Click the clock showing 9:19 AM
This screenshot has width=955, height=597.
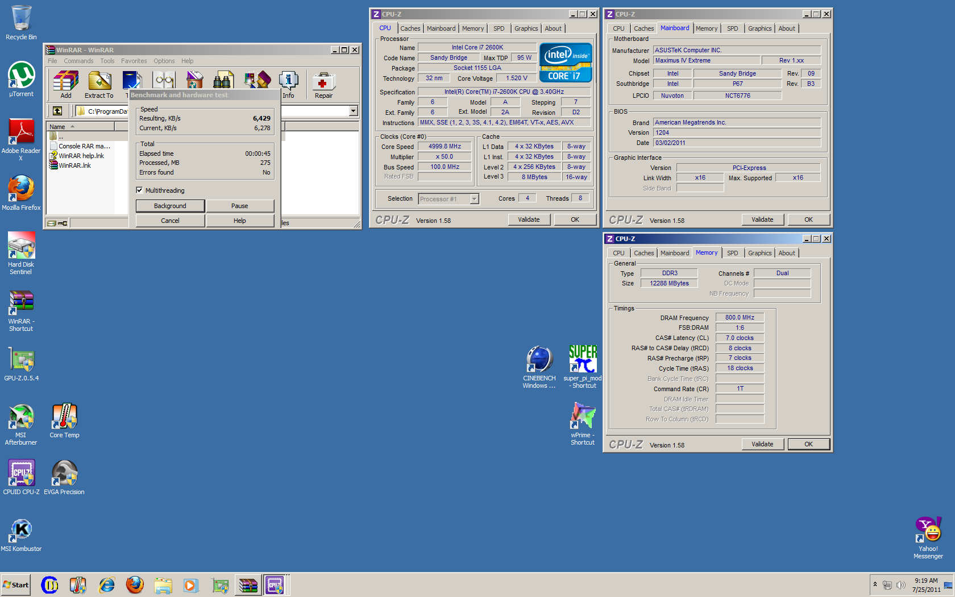click(x=926, y=581)
